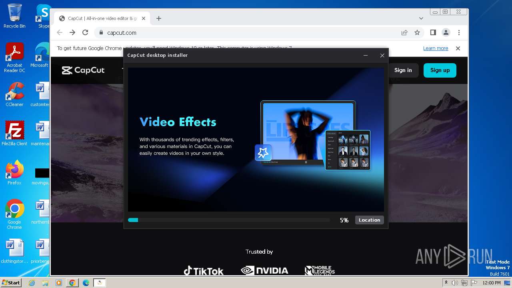This screenshot has width=512, height=288.
Task: Open FileZilla Client desktop icon
Action: [x=14, y=133]
